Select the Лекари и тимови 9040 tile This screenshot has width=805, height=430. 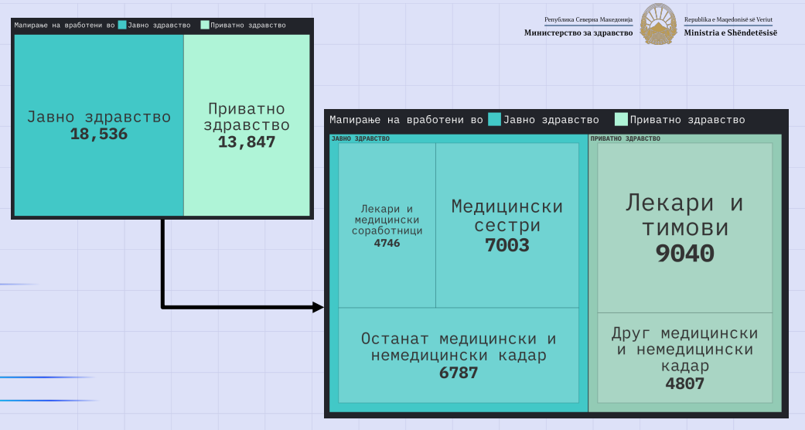pyautogui.click(x=684, y=227)
